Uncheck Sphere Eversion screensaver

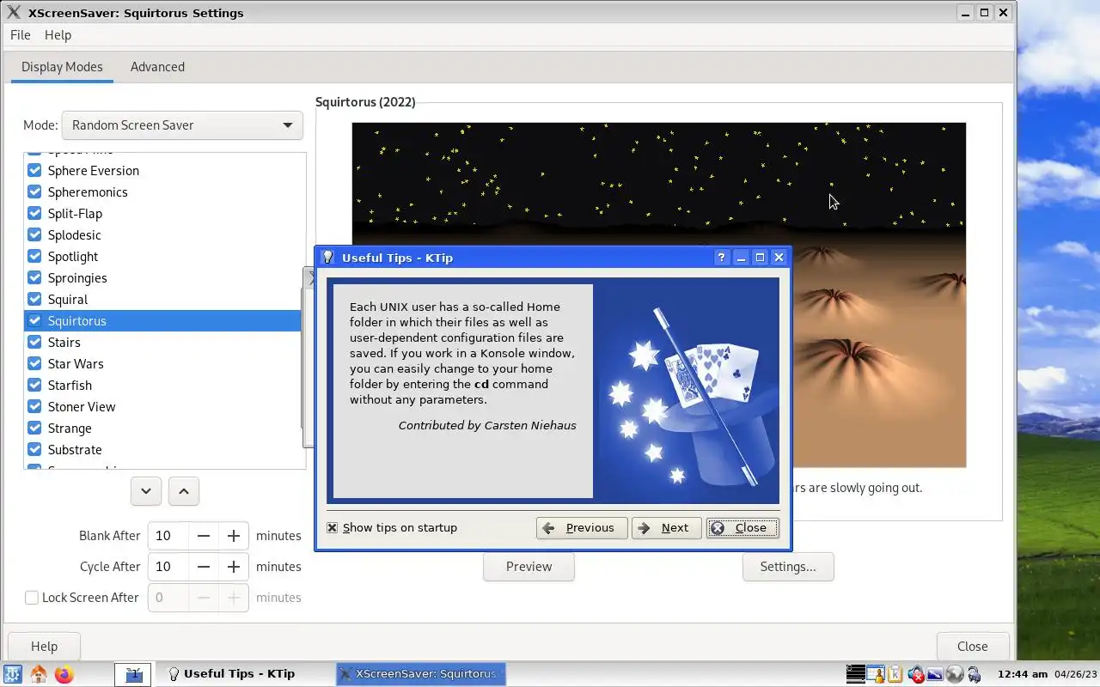(x=34, y=170)
